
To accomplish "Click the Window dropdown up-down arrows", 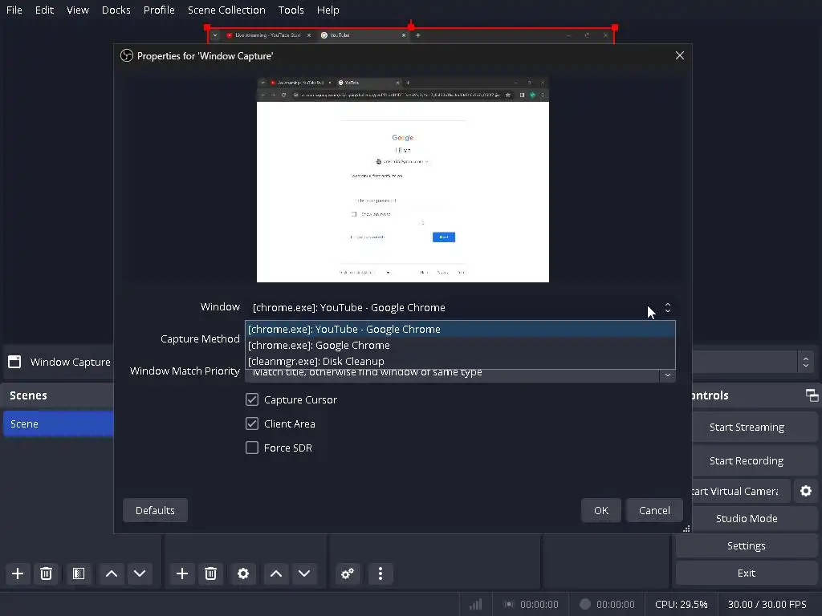I will pos(667,307).
